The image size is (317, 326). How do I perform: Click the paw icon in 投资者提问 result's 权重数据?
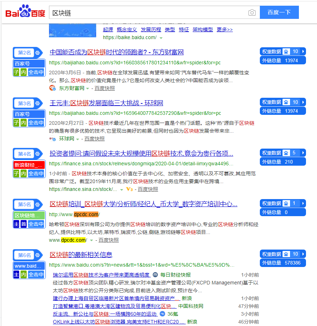(x=286, y=153)
